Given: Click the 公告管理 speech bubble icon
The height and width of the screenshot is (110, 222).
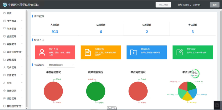Looking at the screenshot, I should click(4, 75).
